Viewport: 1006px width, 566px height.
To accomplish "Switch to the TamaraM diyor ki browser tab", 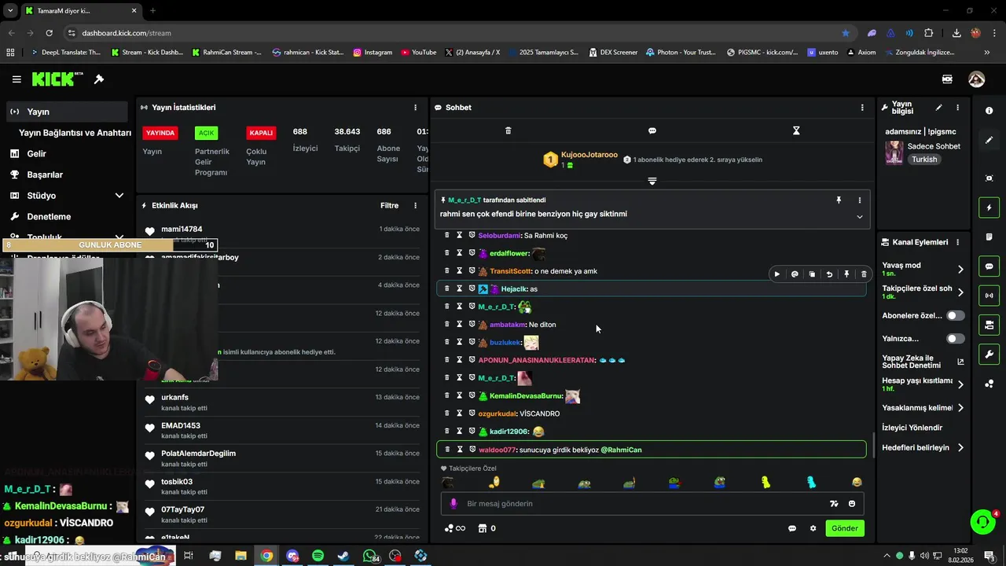I will 81,11.
